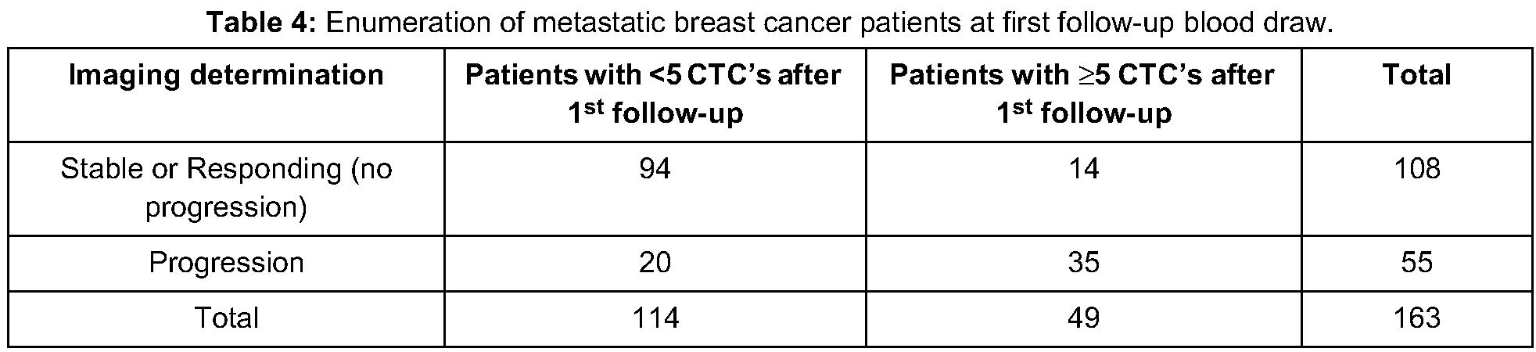The width and height of the screenshot is (1536, 352).
Task: Click the 'Stable or Responding' row label
Action: coord(226,169)
